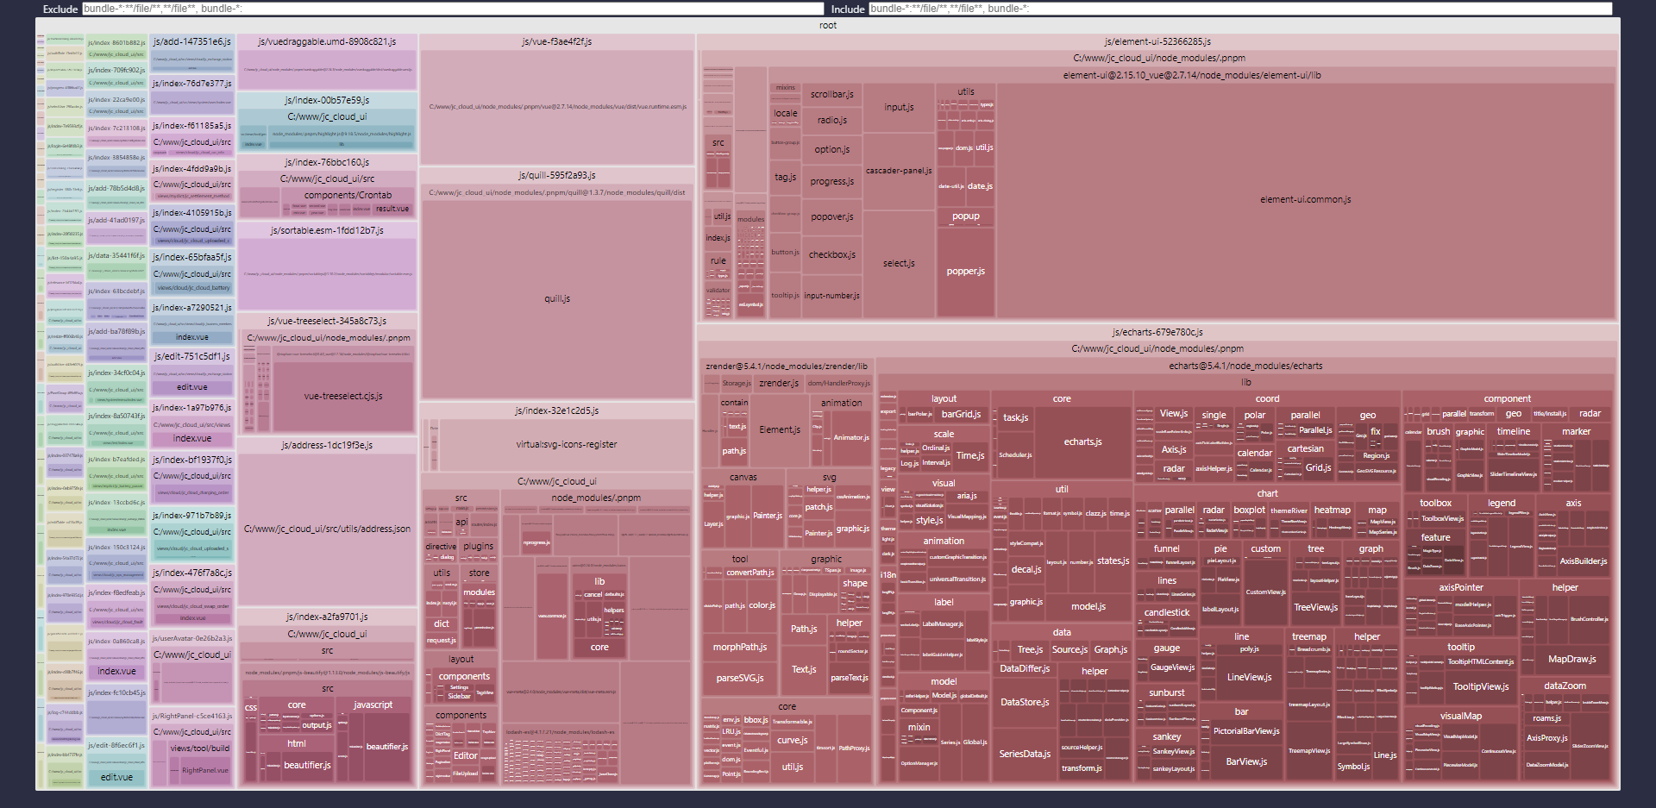Click the result.vue module block

click(x=392, y=209)
